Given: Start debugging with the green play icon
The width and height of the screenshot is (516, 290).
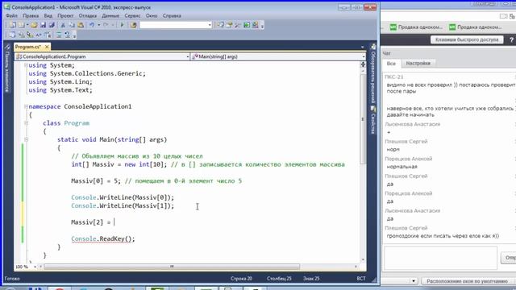Looking at the screenshot, I should click(x=122, y=25).
